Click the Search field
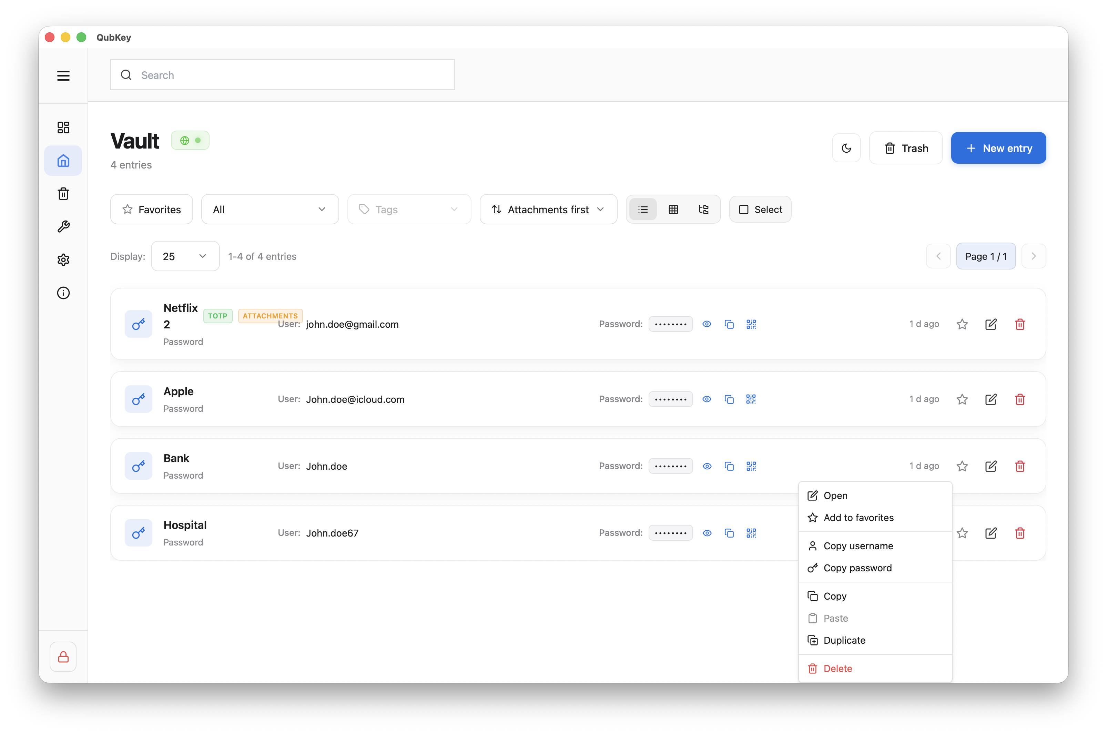The image size is (1107, 734). pyautogui.click(x=282, y=75)
